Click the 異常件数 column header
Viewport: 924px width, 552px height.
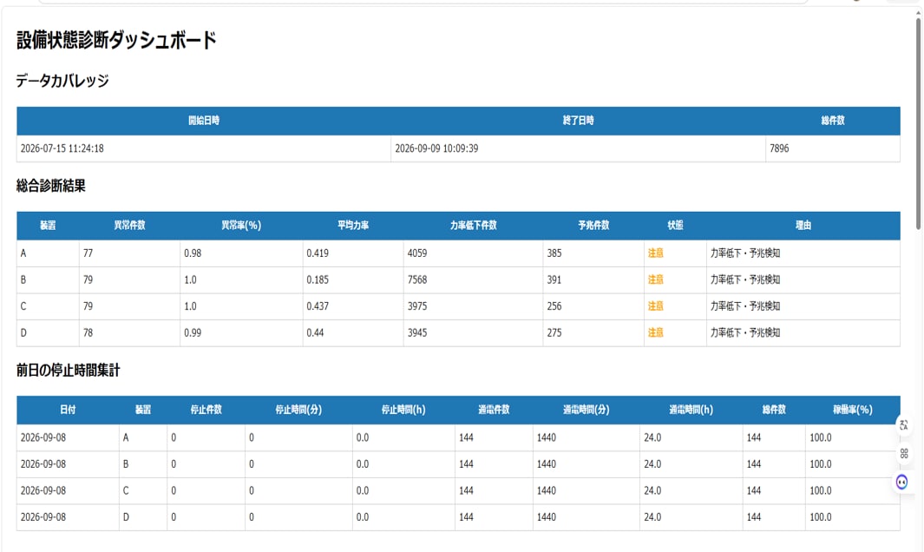129,226
